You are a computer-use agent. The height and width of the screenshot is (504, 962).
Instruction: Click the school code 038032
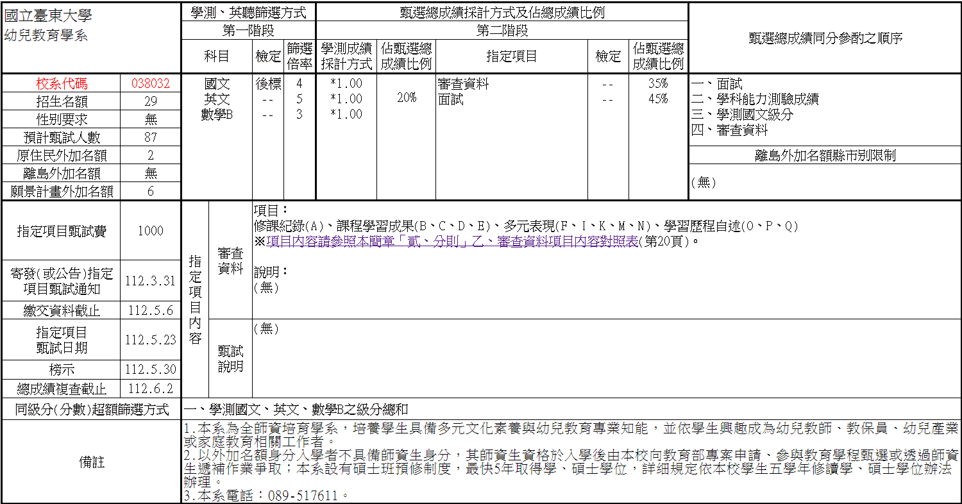tap(151, 84)
